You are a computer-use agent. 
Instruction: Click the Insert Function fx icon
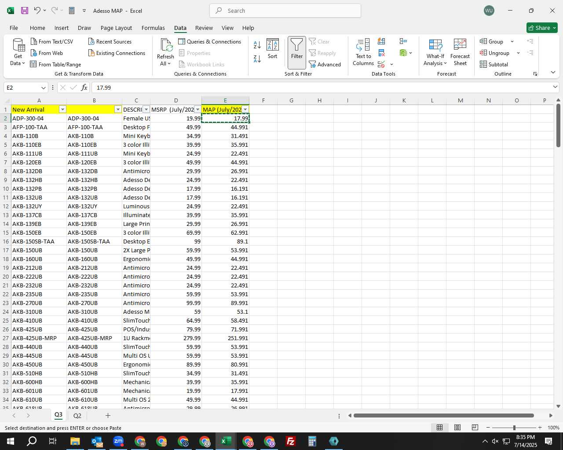(x=84, y=87)
